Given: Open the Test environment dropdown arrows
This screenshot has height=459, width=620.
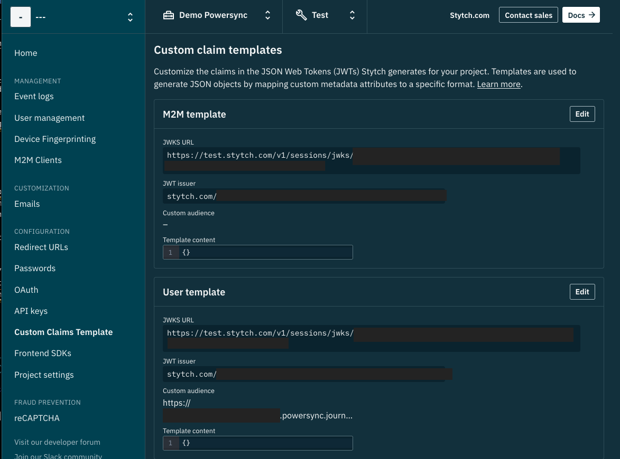Looking at the screenshot, I should [x=353, y=15].
